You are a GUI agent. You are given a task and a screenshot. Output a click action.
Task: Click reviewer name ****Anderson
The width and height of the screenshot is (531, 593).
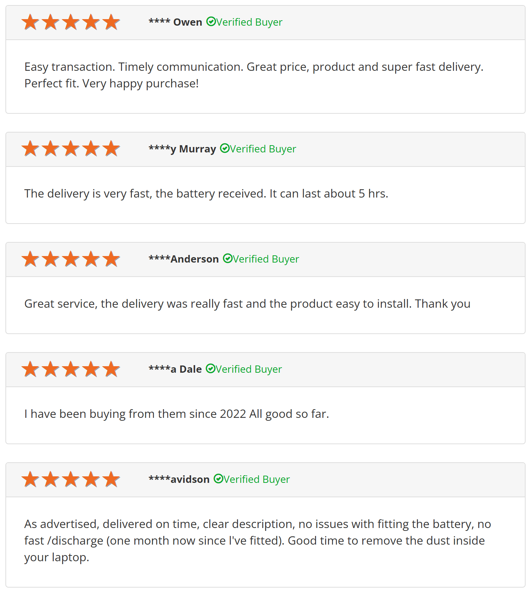pyautogui.click(x=184, y=259)
